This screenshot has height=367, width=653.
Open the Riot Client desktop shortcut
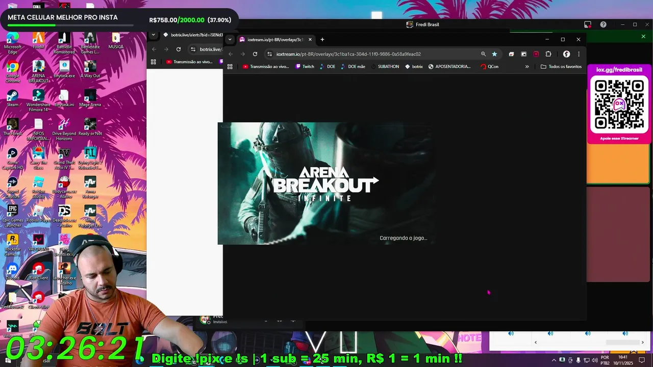[x=38, y=271]
